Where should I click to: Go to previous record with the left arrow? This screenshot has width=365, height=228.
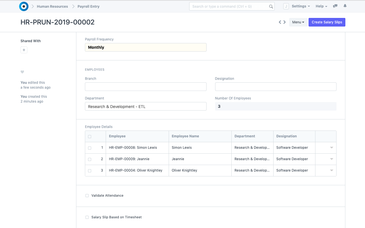click(x=280, y=22)
